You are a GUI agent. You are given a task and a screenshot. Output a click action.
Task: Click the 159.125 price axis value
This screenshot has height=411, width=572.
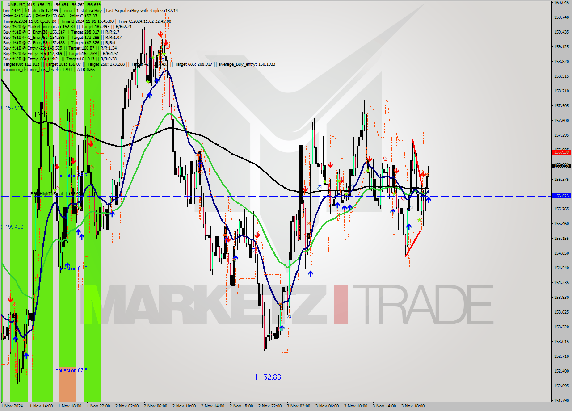pyautogui.click(x=561, y=46)
